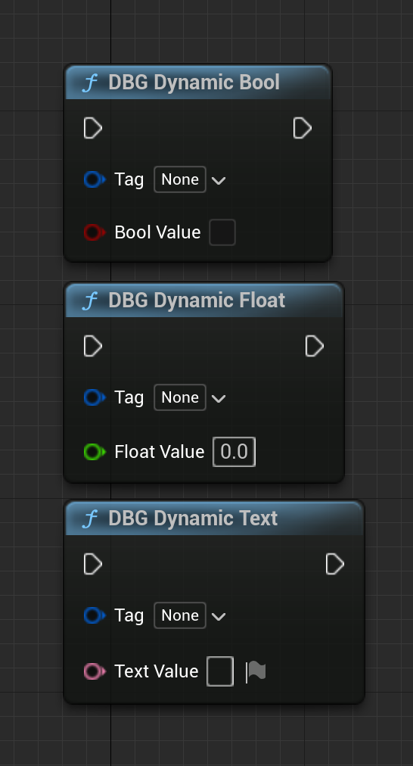Screen dimensions: 413x766
Task: Click the pink Text Value input pin
Action: [x=95, y=671]
